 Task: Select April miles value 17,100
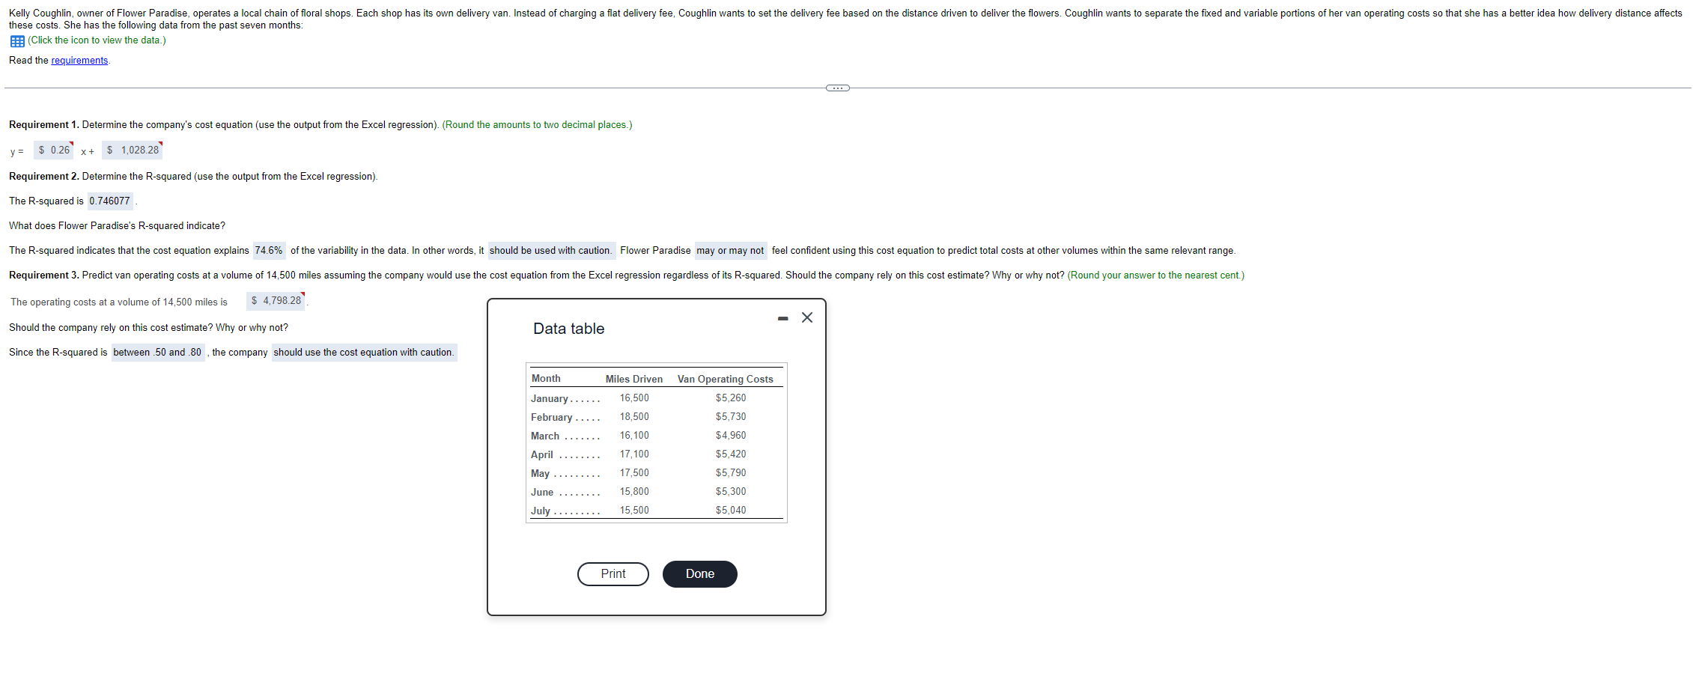[634, 454]
